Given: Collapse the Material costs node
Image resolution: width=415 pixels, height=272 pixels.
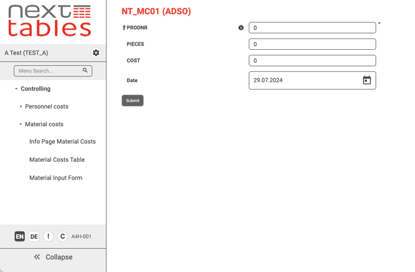Looking at the screenshot, I should click(x=20, y=124).
